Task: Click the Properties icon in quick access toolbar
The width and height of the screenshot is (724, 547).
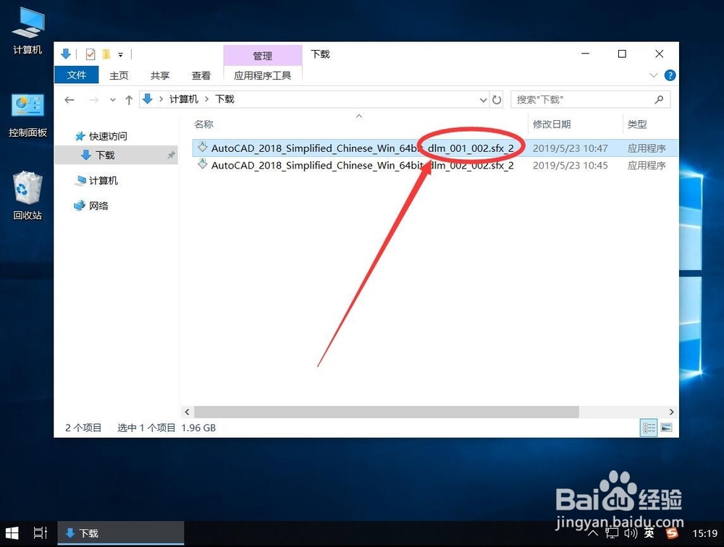Action: click(x=89, y=54)
